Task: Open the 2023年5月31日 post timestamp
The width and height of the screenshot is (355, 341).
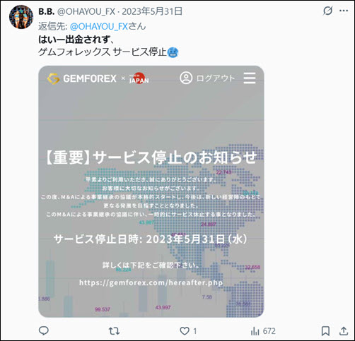Action: (152, 11)
